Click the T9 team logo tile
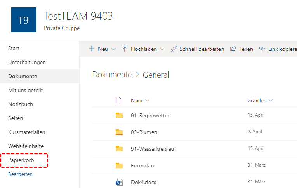 (x=23, y=20)
